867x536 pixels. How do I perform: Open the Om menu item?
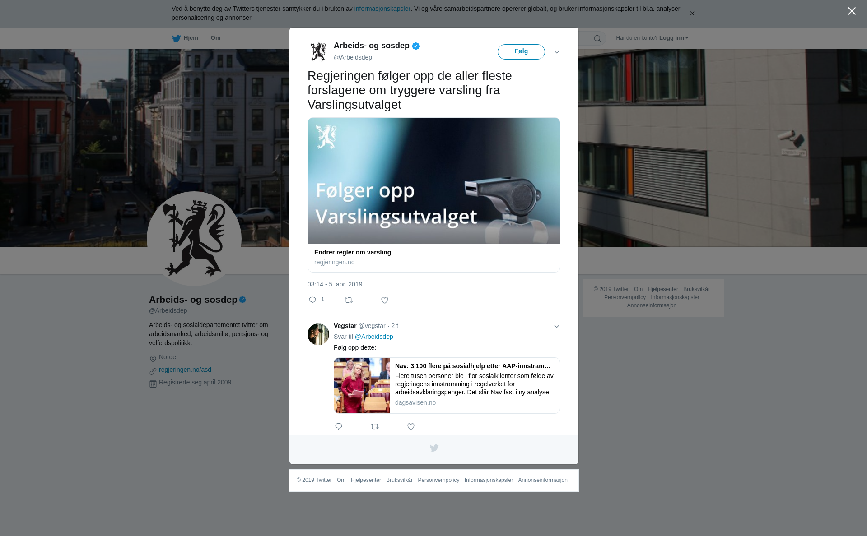click(x=215, y=38)
